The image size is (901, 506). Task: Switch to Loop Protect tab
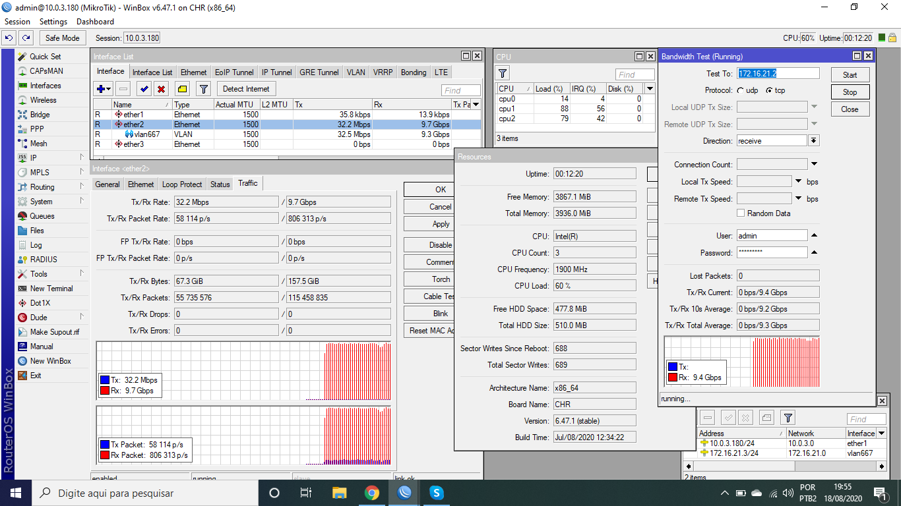point(182,184)
